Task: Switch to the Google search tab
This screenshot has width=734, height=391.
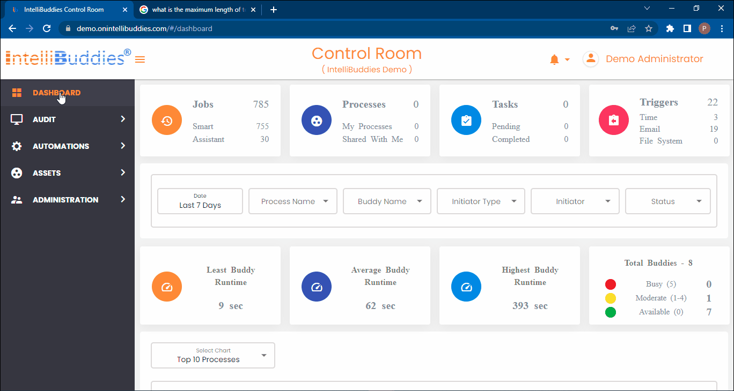Action: (x=197, y=10)
